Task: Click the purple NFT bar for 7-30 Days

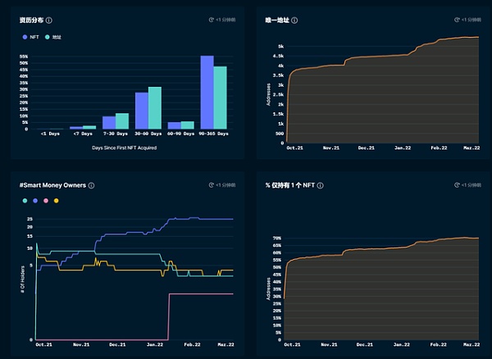Action: [109, 122]
